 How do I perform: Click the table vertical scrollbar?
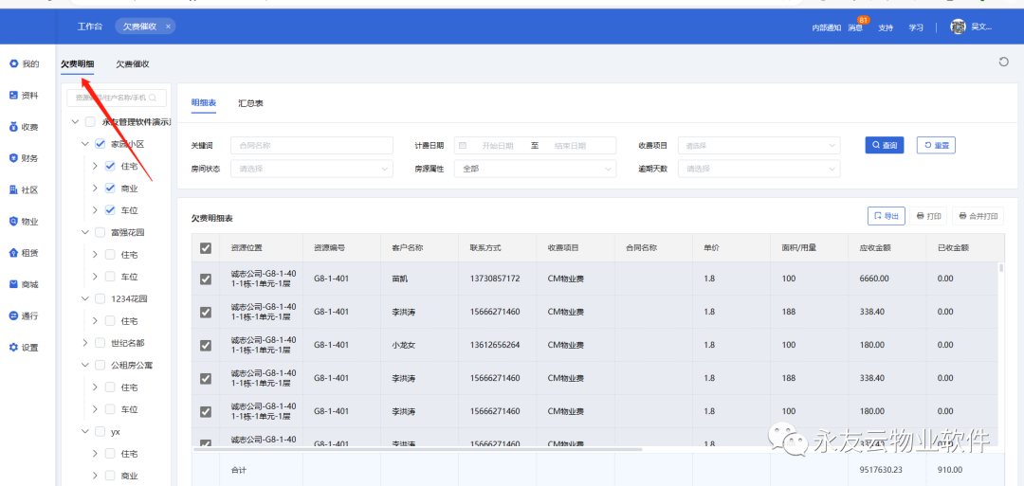pyautogui.click(x=1001, y=267)
